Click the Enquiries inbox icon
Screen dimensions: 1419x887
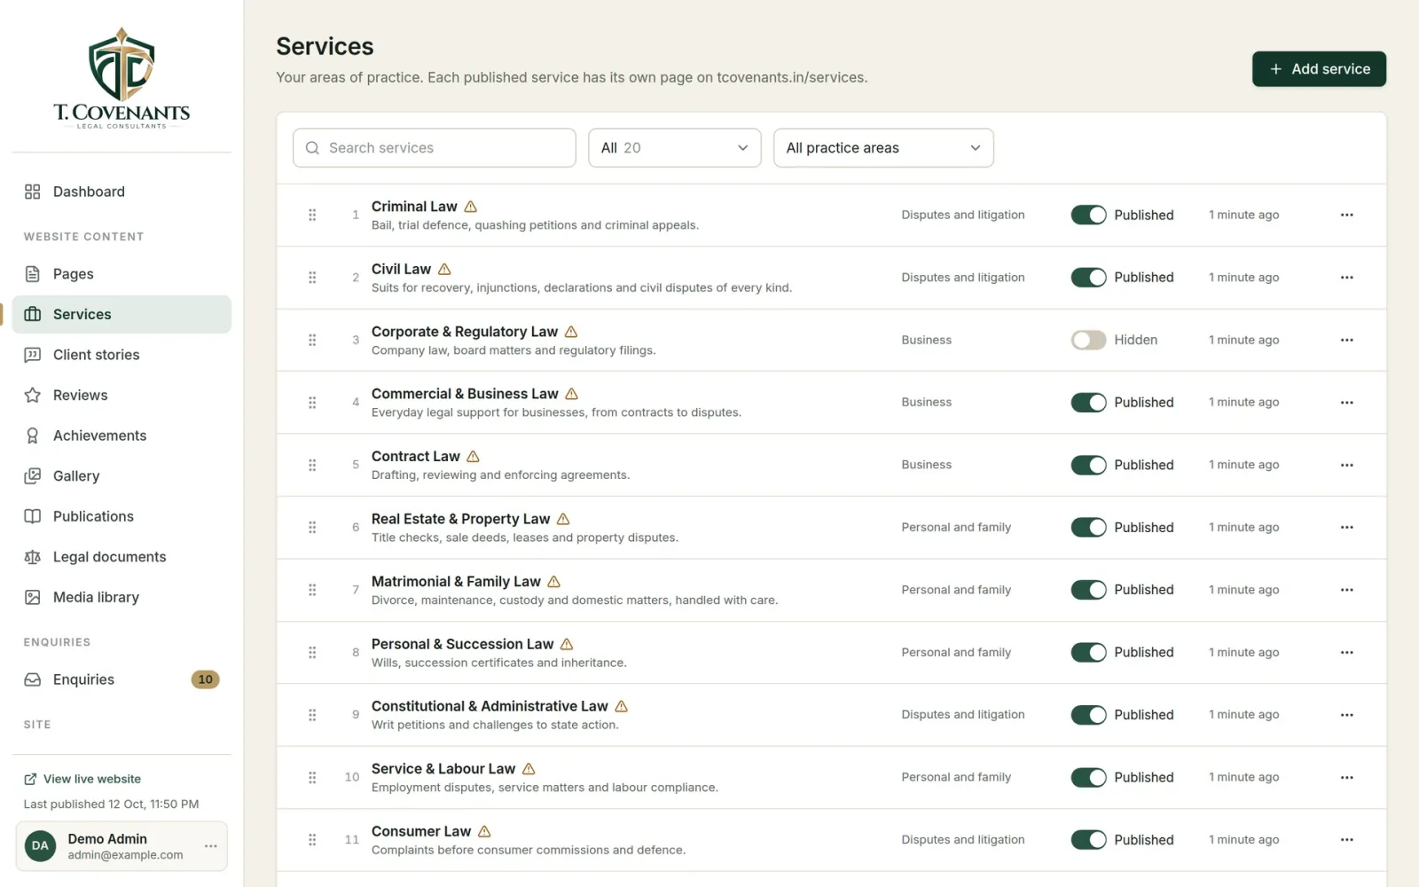(33, 679)
